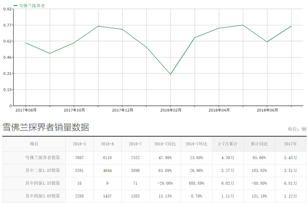This screenshot has height=203, width=307.
Task: Click the -88.80% cell
Action: tap(259, 184)
